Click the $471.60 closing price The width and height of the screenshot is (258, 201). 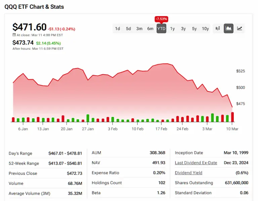point(30,27)
